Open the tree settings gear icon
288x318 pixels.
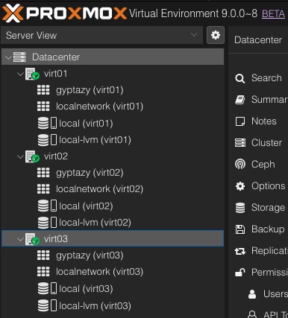pyautogui.click(x=216, y=35)
